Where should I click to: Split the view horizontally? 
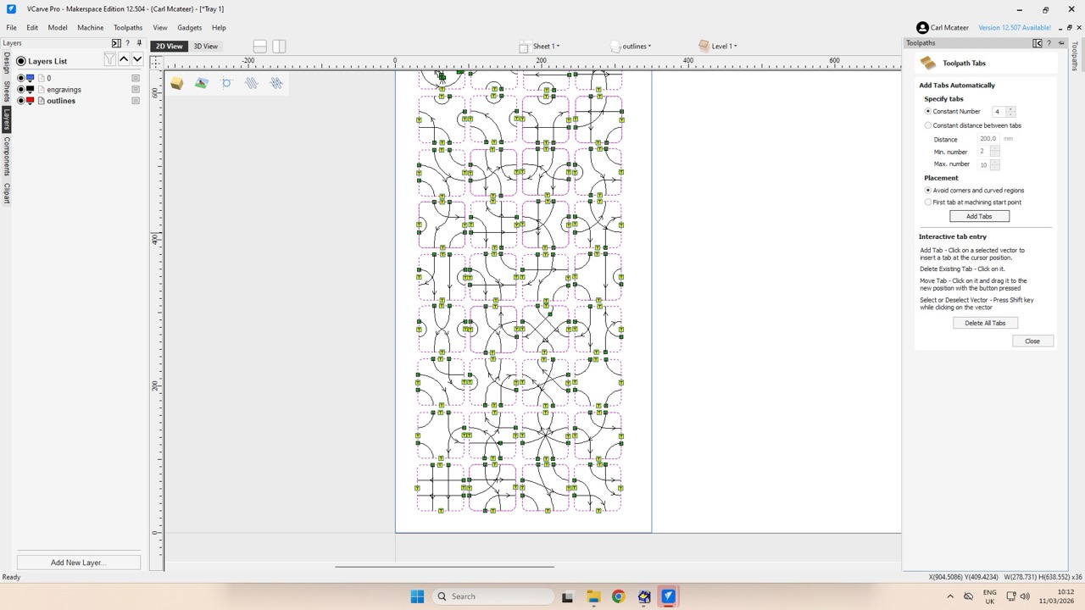(x=260, y=46)
